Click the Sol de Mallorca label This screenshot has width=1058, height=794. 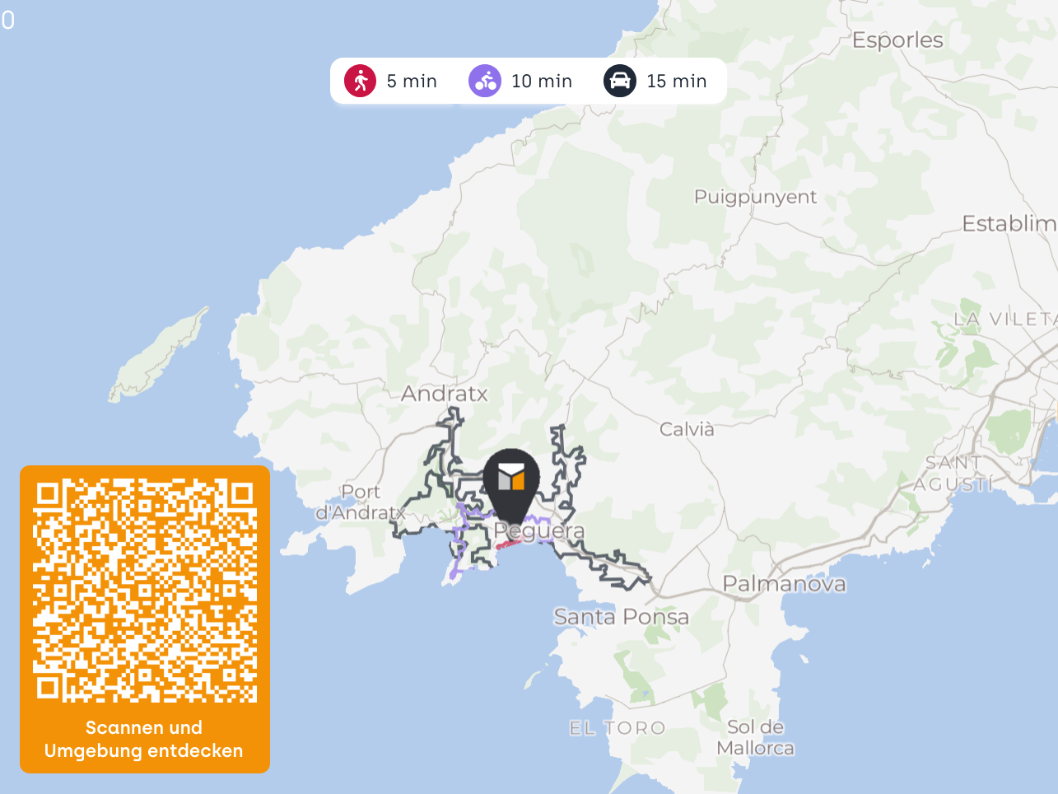coord(755,738)
